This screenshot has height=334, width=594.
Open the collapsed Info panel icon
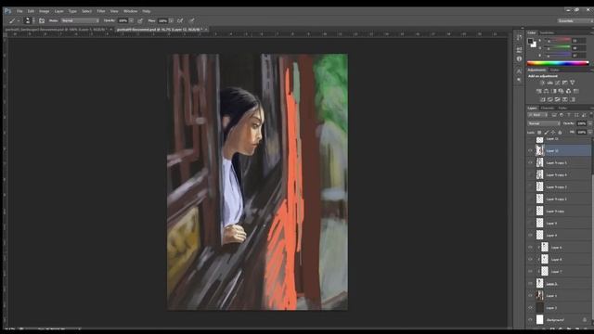point(519,59)
